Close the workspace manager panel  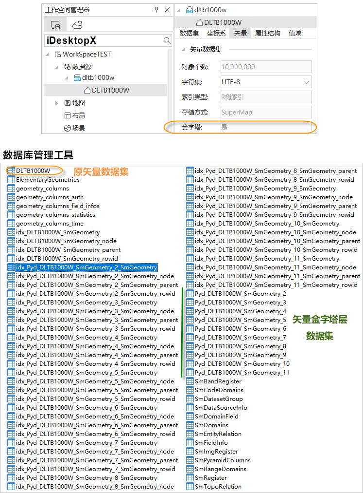[x=167, y=10]
